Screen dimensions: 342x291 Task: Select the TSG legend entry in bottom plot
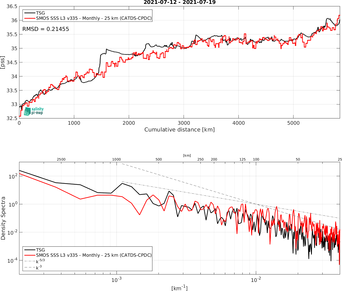(35, 250)
